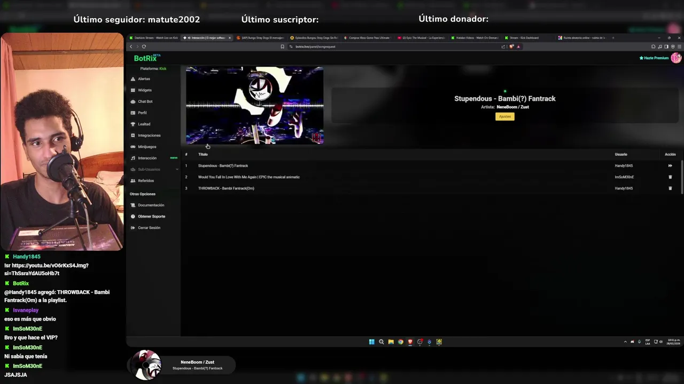Open the Documentación page
Screen dimensions: 684x384
pos(151,205)
